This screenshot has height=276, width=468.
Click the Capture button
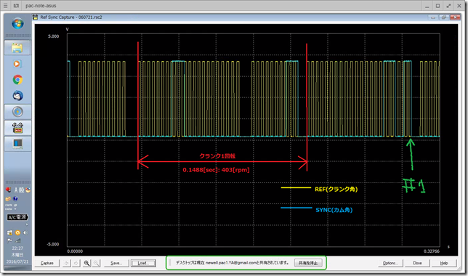pos(47,263)
